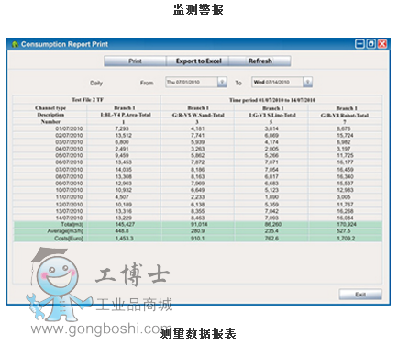Select the 01/07/2010 row in the table
The image size is (398, 346).
coord(197,128)
